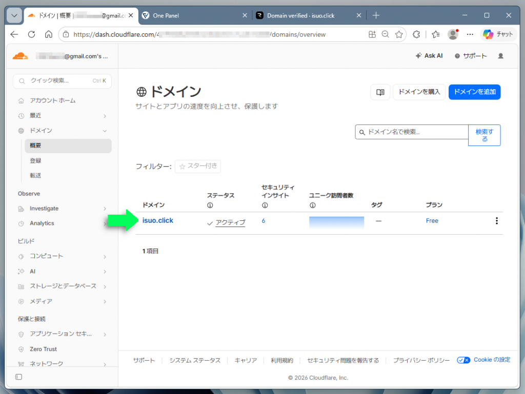Click the ドメインを購入 button
The width and height of the screenshot is (525, 394).
click(419, 92)
